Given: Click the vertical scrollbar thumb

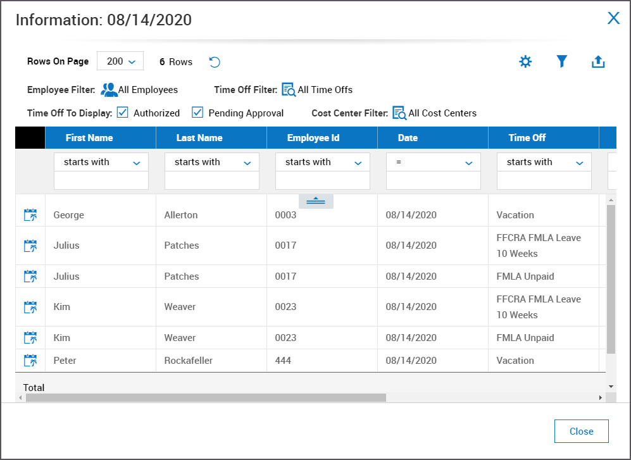Looking at the screenshot, I should tap(611, 279).
